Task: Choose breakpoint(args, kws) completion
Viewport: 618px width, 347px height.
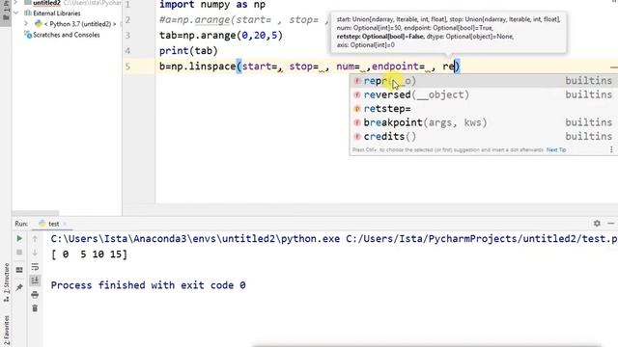Action: coord(484,122)
